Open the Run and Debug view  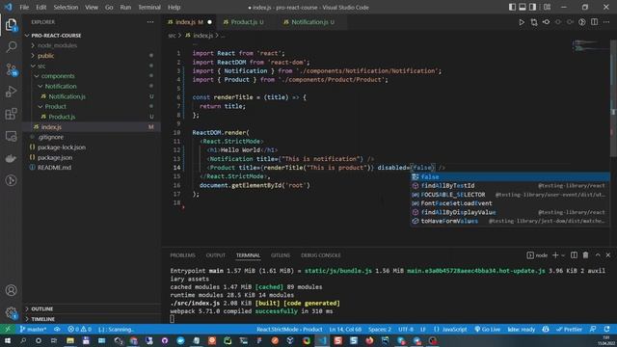tap(11, 92)
